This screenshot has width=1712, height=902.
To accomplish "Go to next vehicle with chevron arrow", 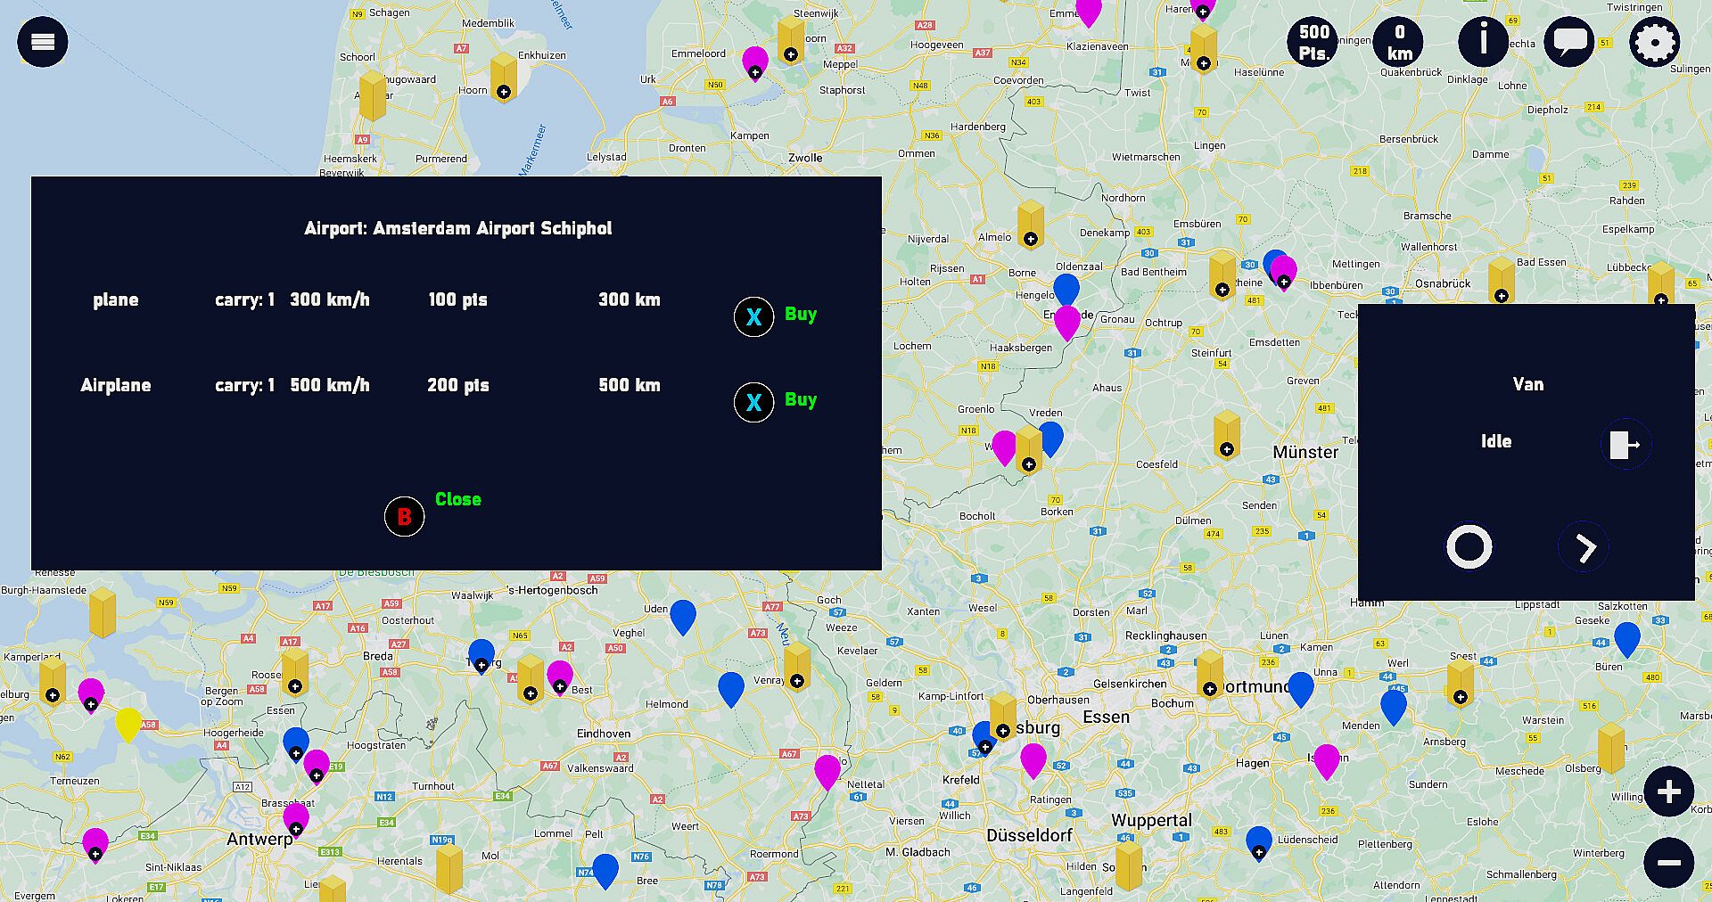I will (x=1584, y=547).
